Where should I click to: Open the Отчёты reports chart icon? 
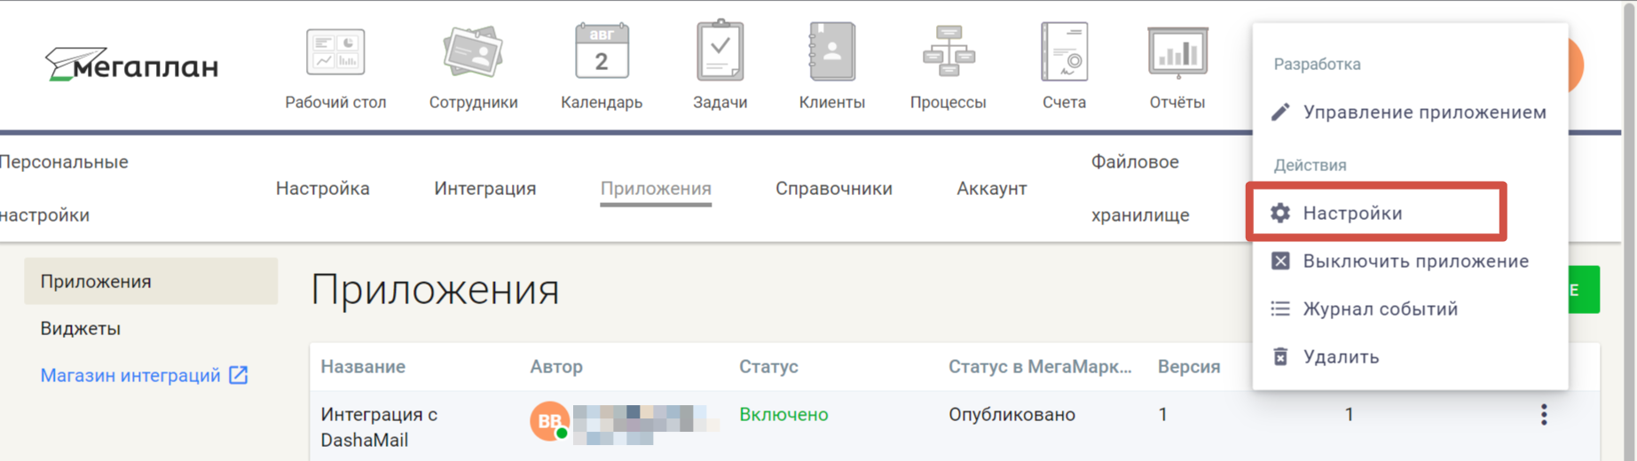pyautogui.click(x=1177, y=53)
